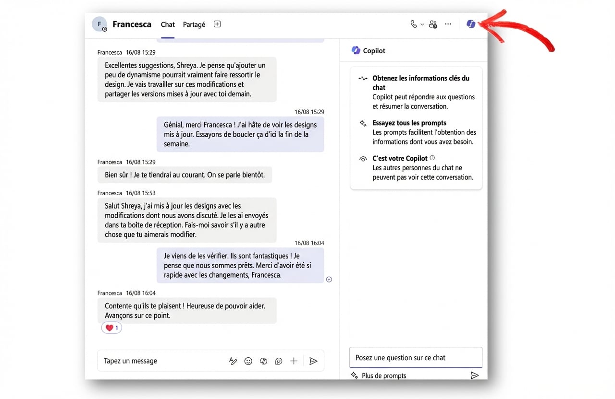The image size is (615, 399).
Task: Click the Posez une question sur ce chat field
Action: pyautogui.click(x=415, y=357)
